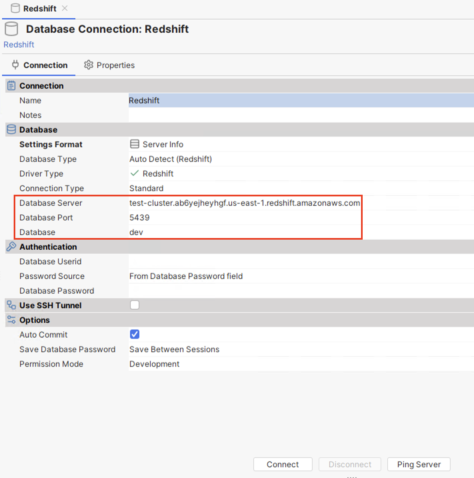Click the database icon on the Redshift tab
This screenshot has height=478, width=474.
(x=15, y=8)
